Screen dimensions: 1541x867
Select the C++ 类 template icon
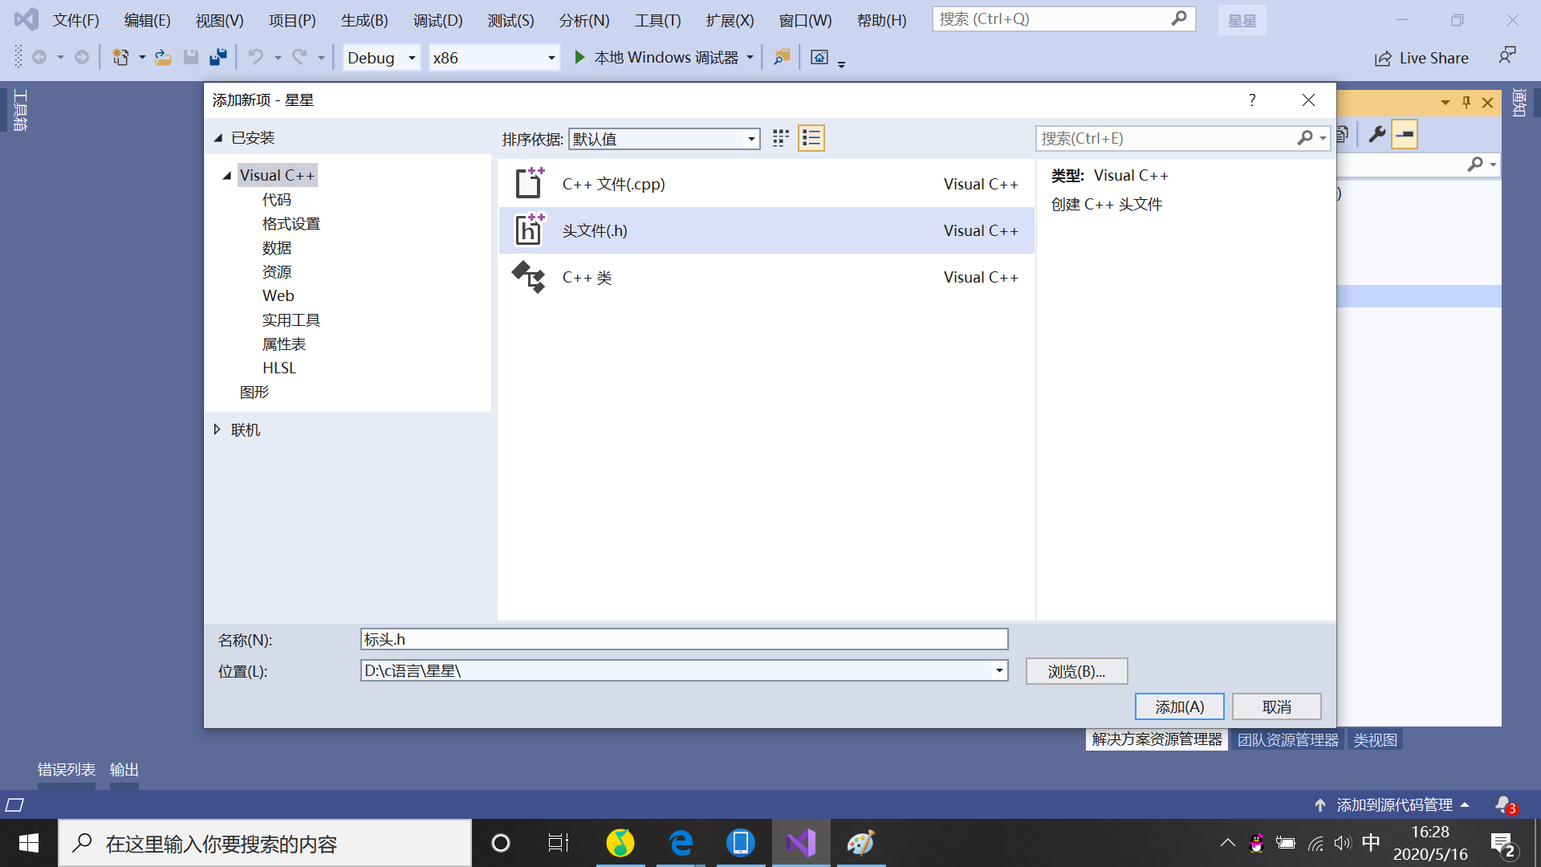(529, 277)
